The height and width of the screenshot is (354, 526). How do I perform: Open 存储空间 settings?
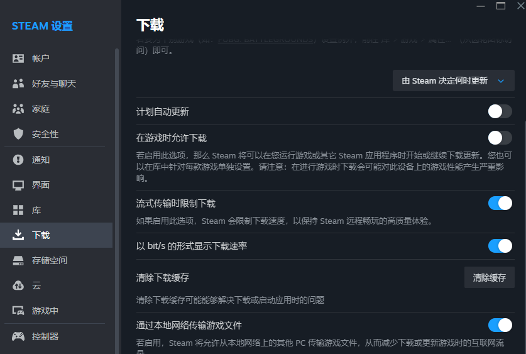tap(56, 260)
